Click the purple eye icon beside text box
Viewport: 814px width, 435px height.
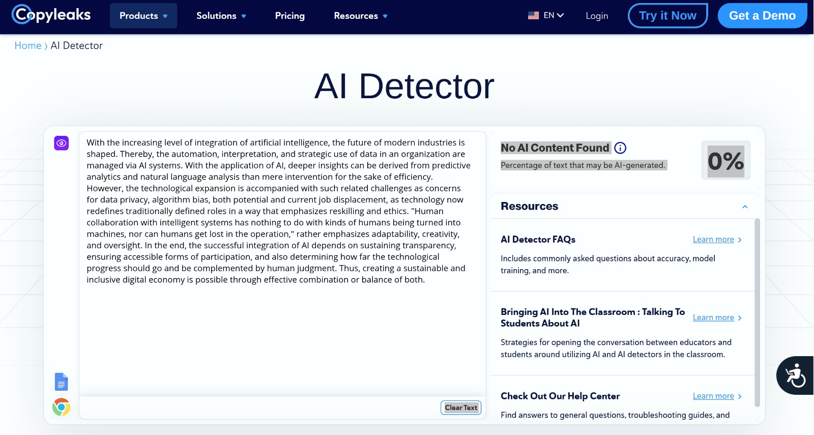click(62, 143)
